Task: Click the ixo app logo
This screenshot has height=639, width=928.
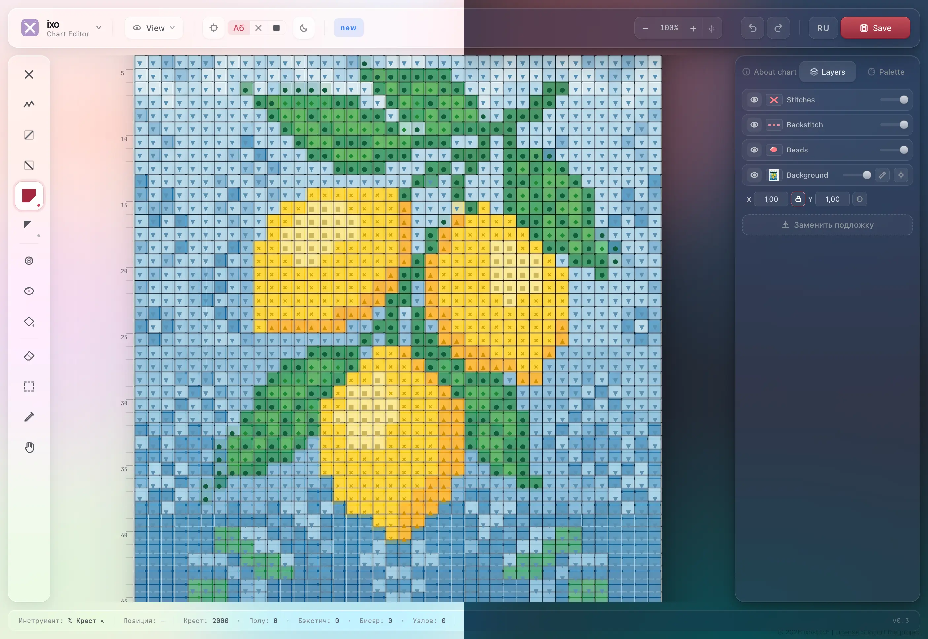Action: [30, 28]
